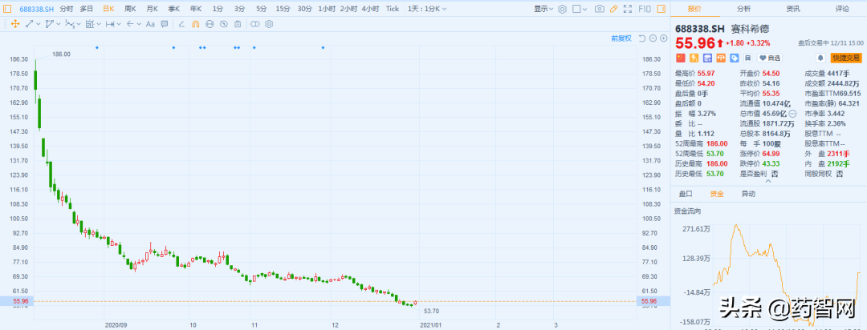Select the wave pattern drawing tool
The image size is (867, 330).
click(x=70, y=24)
